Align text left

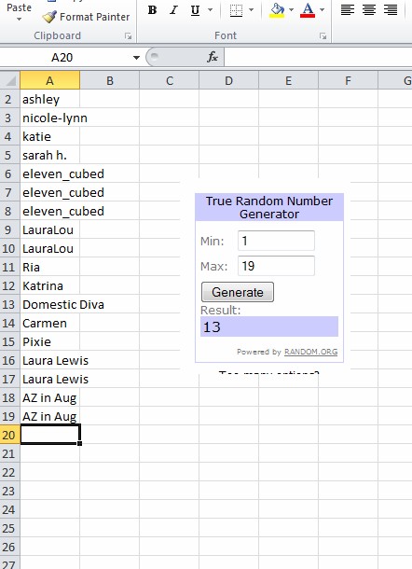click(x=348, y=10)
